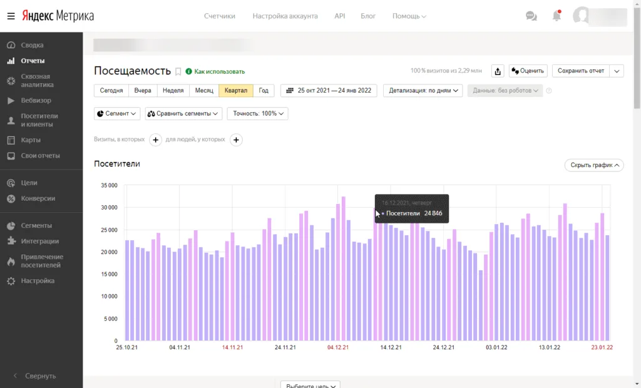641x388 pixels.
Task: Click the Сводка sidebar icon
Action: coord(11,45)
